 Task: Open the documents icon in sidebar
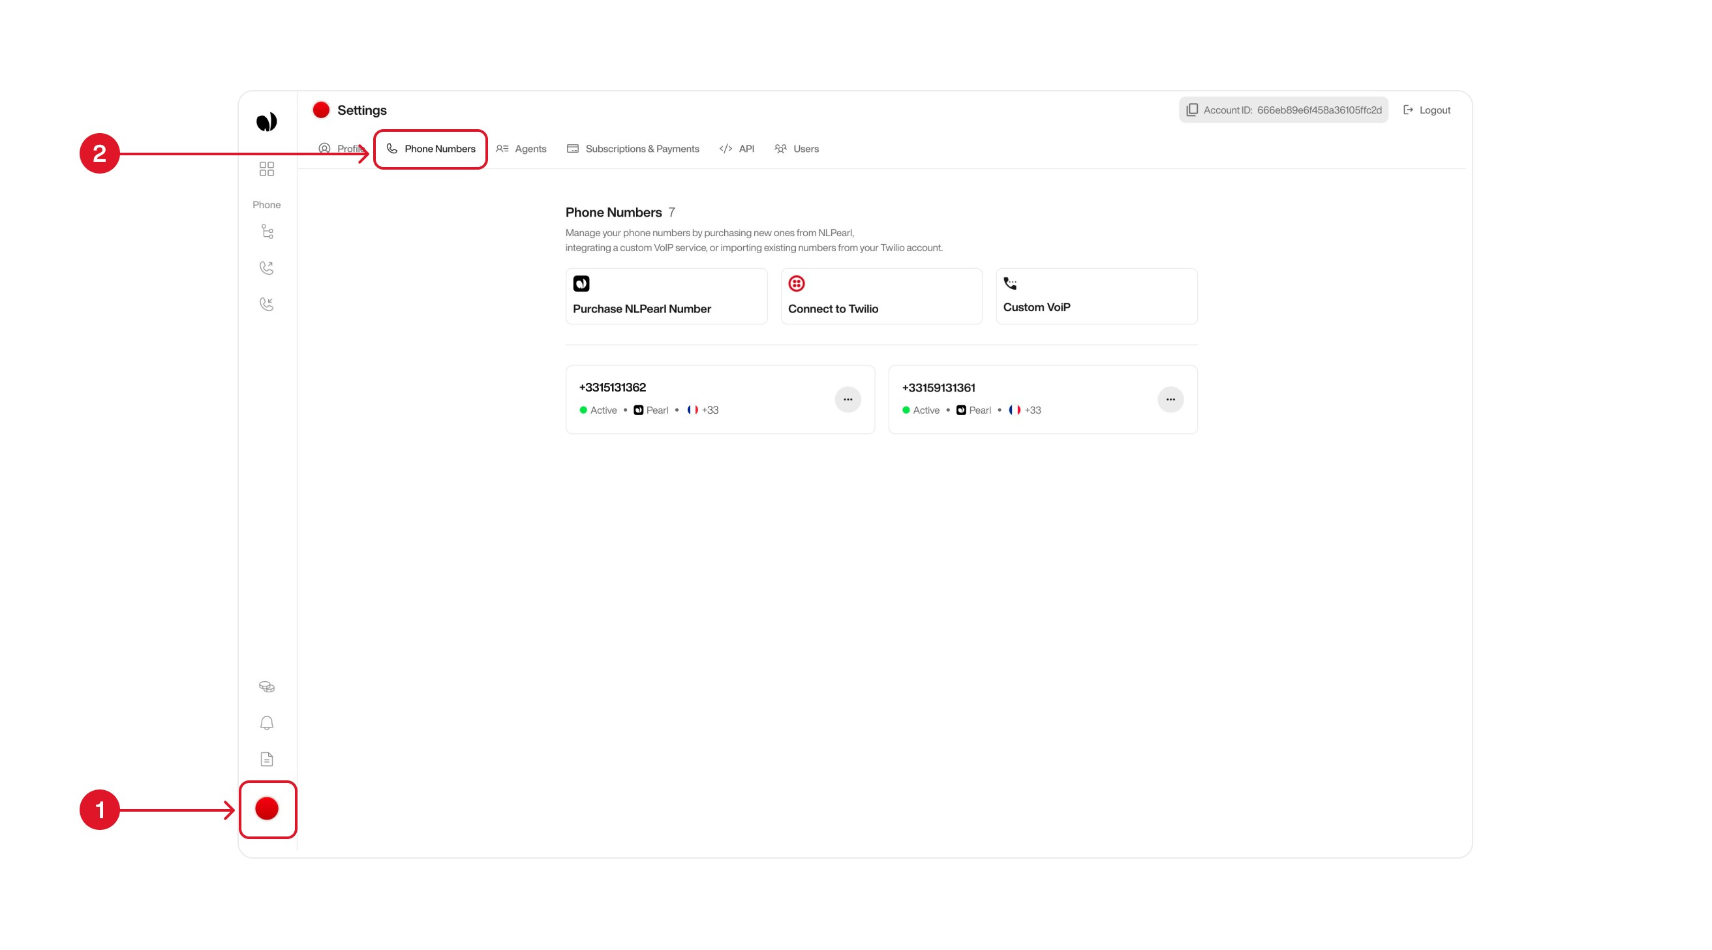[x=267, y=759]
